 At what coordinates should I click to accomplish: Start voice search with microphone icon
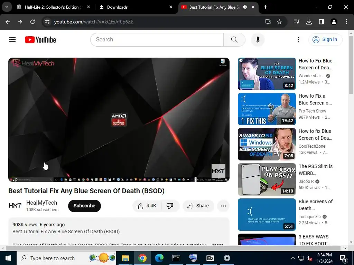click(258, 40)
